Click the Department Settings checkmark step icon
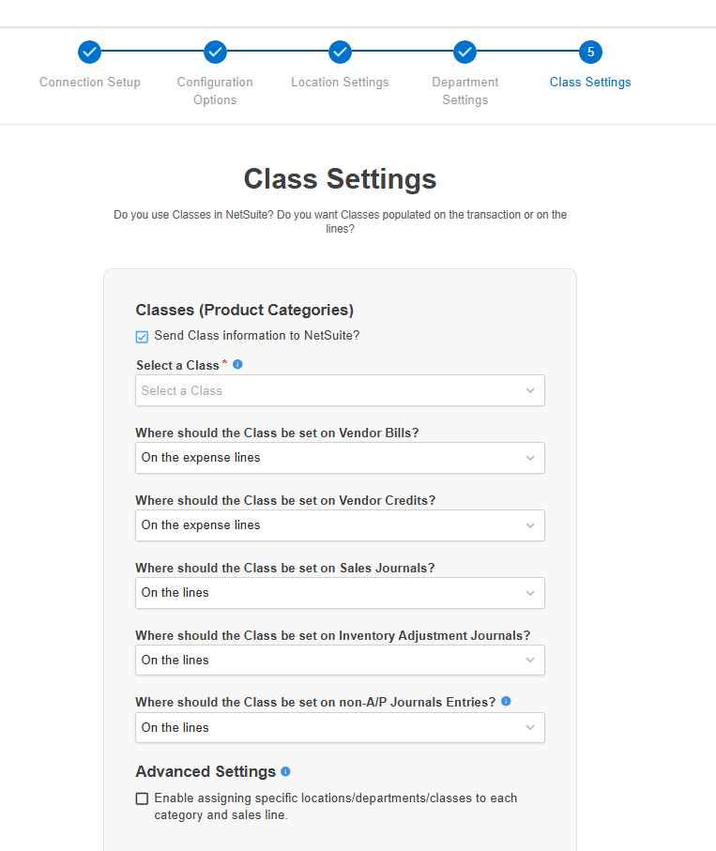The image size is (716, 851). click(x=465, y=53)
